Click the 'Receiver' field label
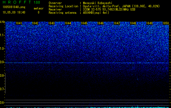Screen dimensions: 171x108 click(x=55, y=9)
